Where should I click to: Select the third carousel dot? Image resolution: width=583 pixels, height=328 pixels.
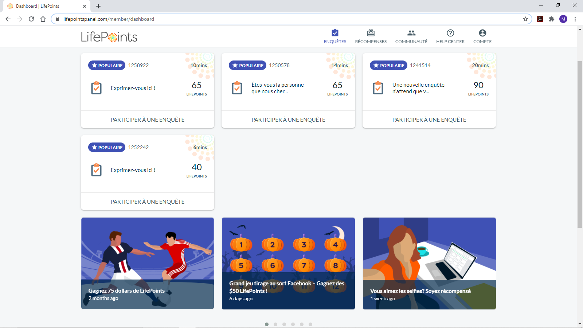[284, 324]
